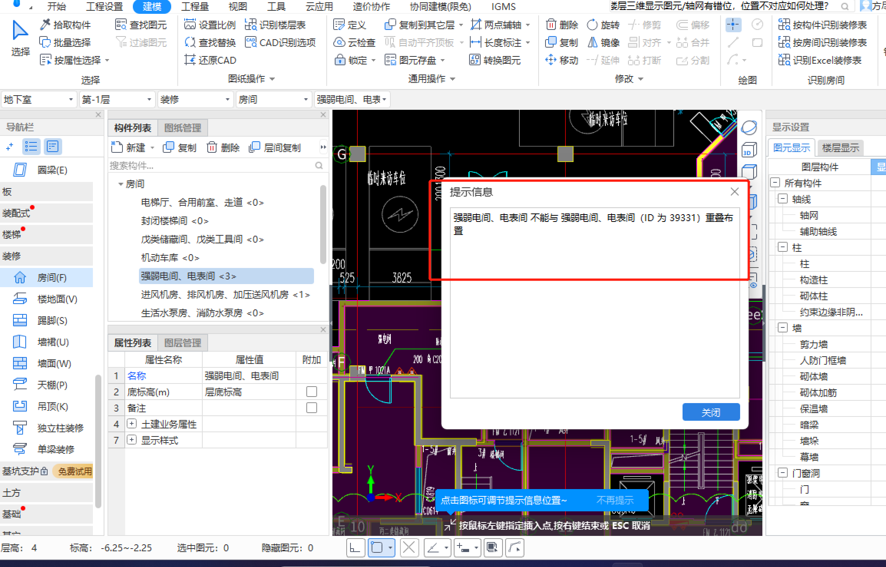Screen dimensions: 886x567
Task: Select 封闭楼梯间 <0> component
Action: pos(175,221)
